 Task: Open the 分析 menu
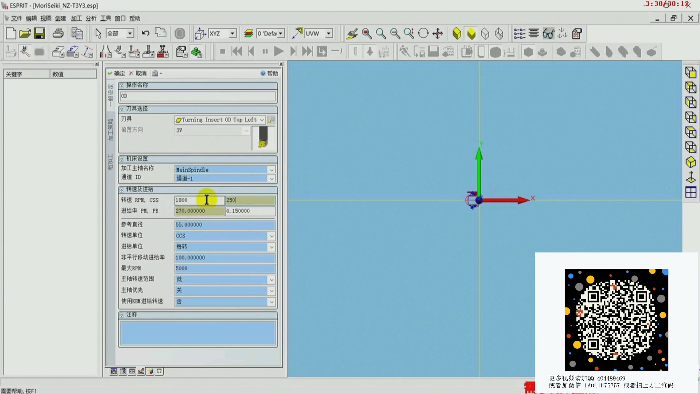tap(91, 18)
